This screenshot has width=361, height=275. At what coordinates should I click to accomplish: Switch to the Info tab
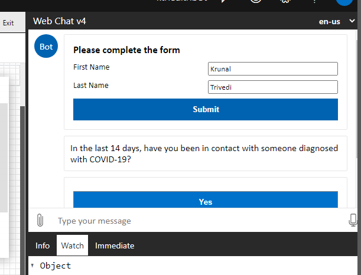(x=43, y=245)
